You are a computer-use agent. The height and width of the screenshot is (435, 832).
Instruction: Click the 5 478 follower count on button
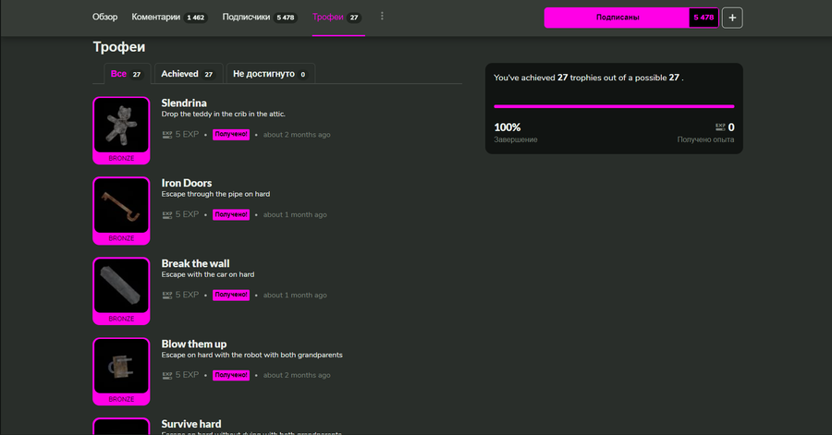tap(704, 18)
